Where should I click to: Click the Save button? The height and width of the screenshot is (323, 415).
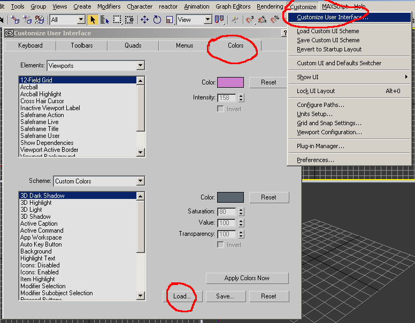(x=226, y=296)
